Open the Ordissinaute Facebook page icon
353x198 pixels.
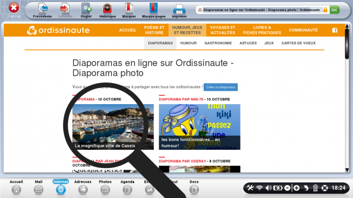[335, 30]
